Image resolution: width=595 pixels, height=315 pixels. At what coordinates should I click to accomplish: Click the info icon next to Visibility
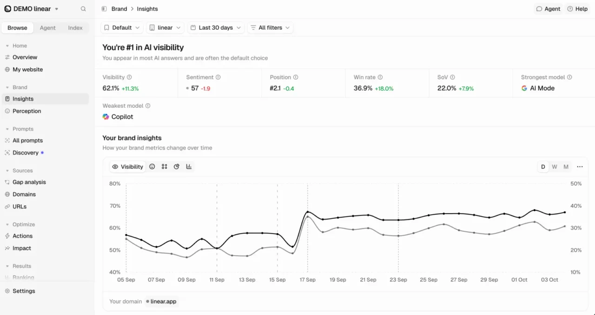(129, 78)
